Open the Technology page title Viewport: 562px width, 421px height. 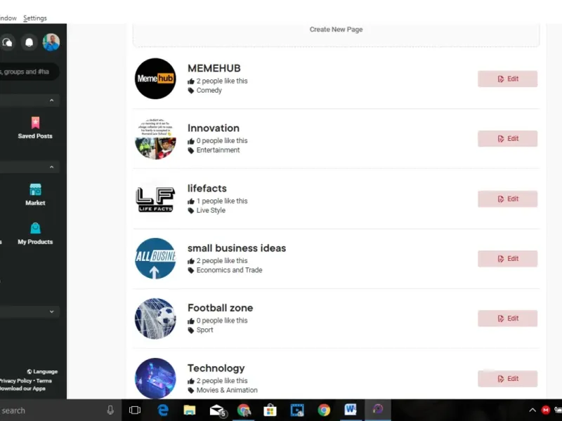216,368
